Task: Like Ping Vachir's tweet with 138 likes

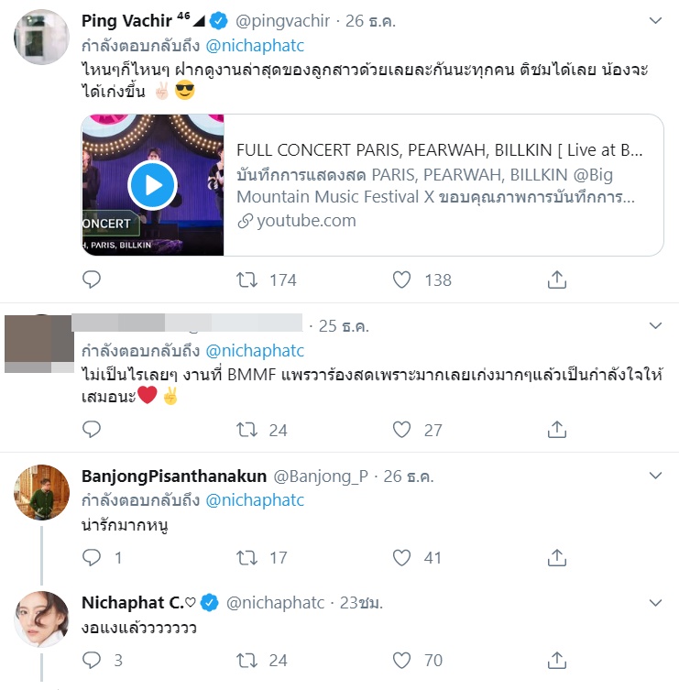Action: [401, 279]
